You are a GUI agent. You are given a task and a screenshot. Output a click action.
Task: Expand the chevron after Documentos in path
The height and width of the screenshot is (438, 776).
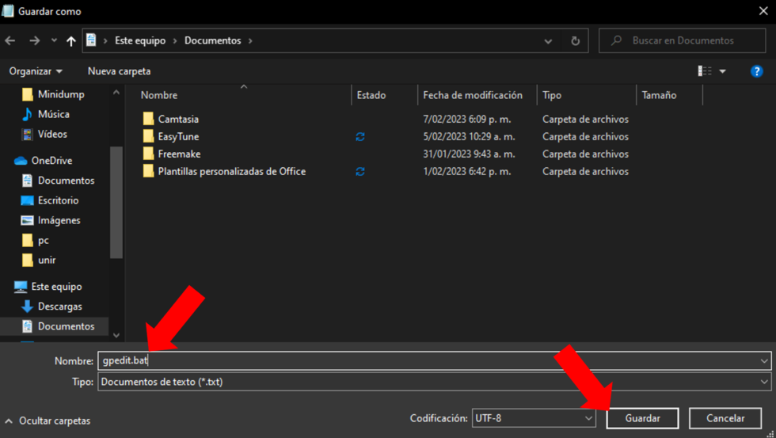coord(250,40)
